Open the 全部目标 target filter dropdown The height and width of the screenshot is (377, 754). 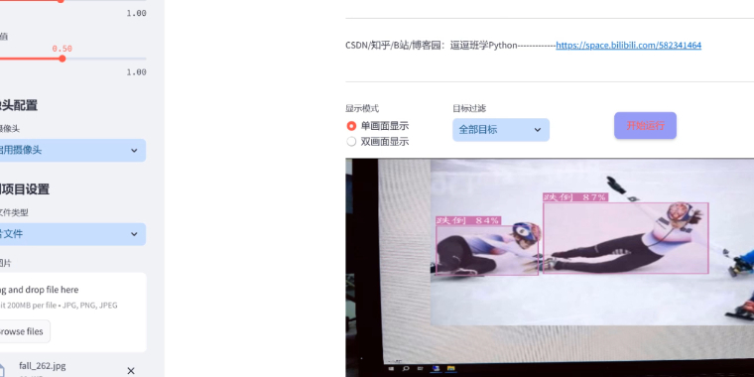tap(501, 130)
